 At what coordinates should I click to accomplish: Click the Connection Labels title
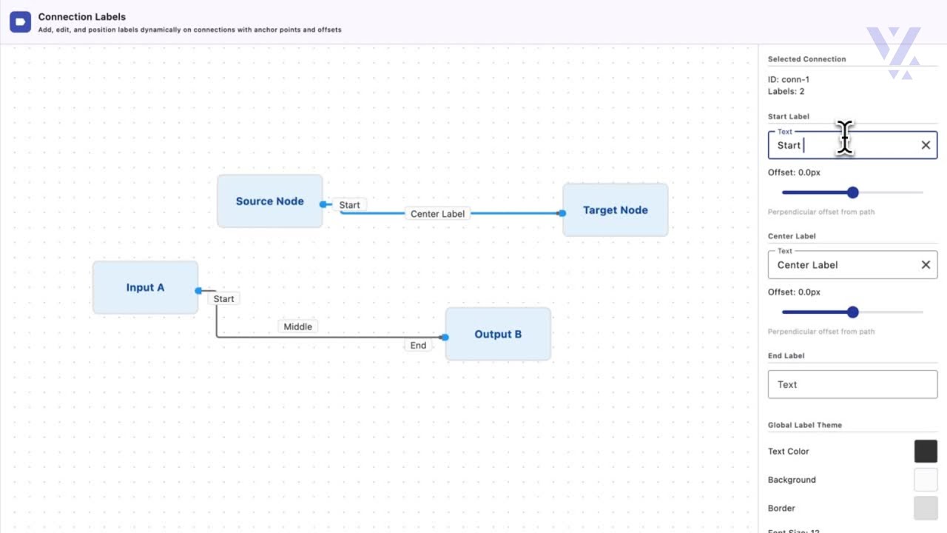coord(82,16)
